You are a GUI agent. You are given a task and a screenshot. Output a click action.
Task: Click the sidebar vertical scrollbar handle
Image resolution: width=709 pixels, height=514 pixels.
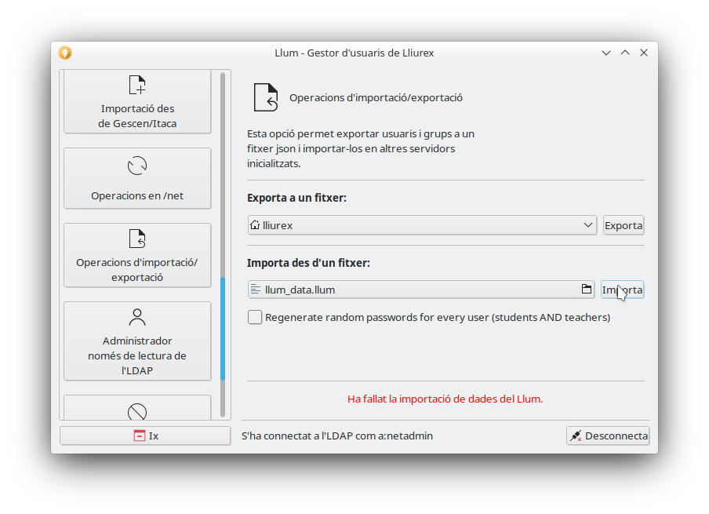(223, 328)
